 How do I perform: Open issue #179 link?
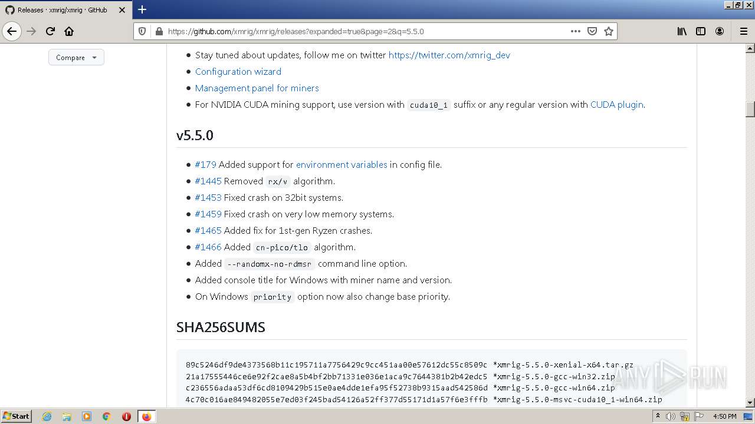(x=205, y=164)
